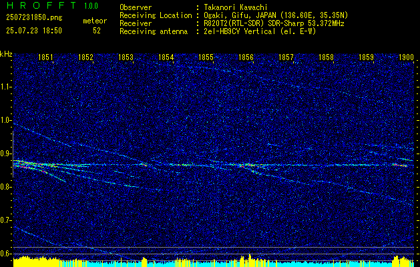Click the 1.0 kHz frequency label

point(5,120)
